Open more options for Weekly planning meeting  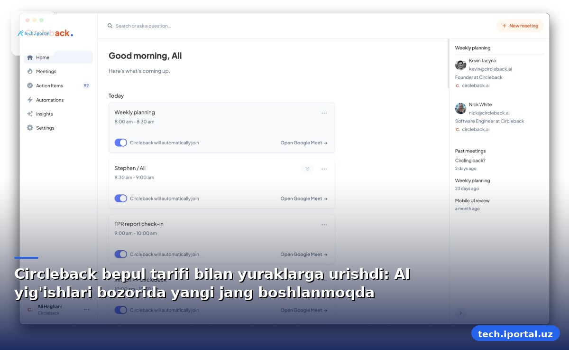click(x=324, y=113)
